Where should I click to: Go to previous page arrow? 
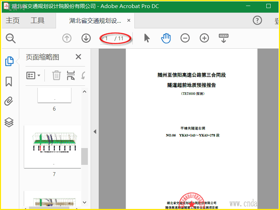click(x=67, y=38)
